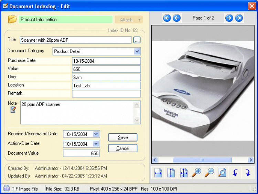Screen dimensions: 258x194
Task: Click the User field with Sam
Action: click(x=106, y=77)
